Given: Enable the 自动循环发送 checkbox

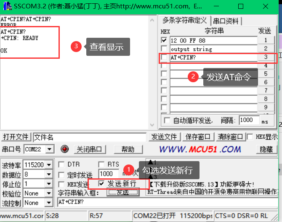Looking at the screenshot, I should click(167, 120).
